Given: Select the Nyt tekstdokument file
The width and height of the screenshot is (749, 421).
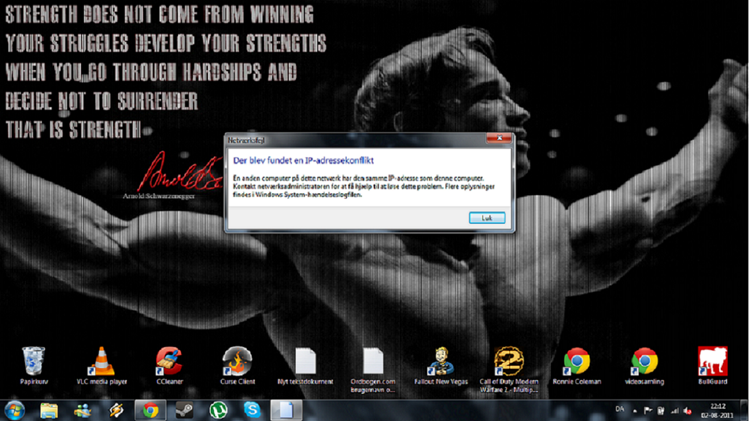Looking at the screenshot, I should 305,366.
